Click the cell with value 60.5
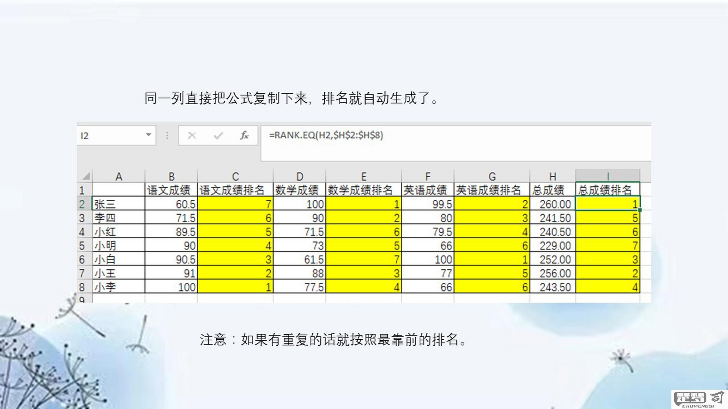Image resolution: width=728 pixels, height=409 pixels. click(171, 204)
